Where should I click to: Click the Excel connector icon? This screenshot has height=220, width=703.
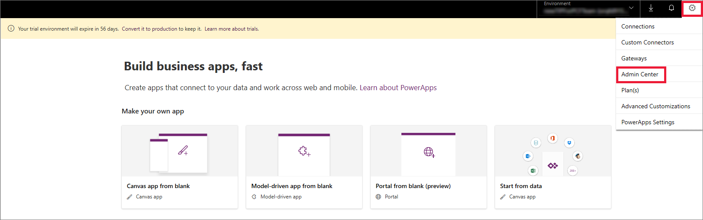533,171
